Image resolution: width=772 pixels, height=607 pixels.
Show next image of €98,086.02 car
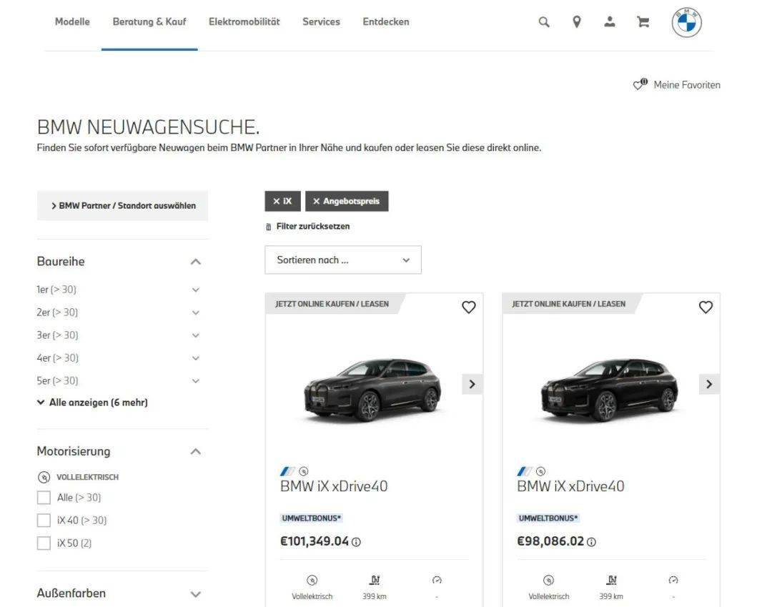[709, 384]
